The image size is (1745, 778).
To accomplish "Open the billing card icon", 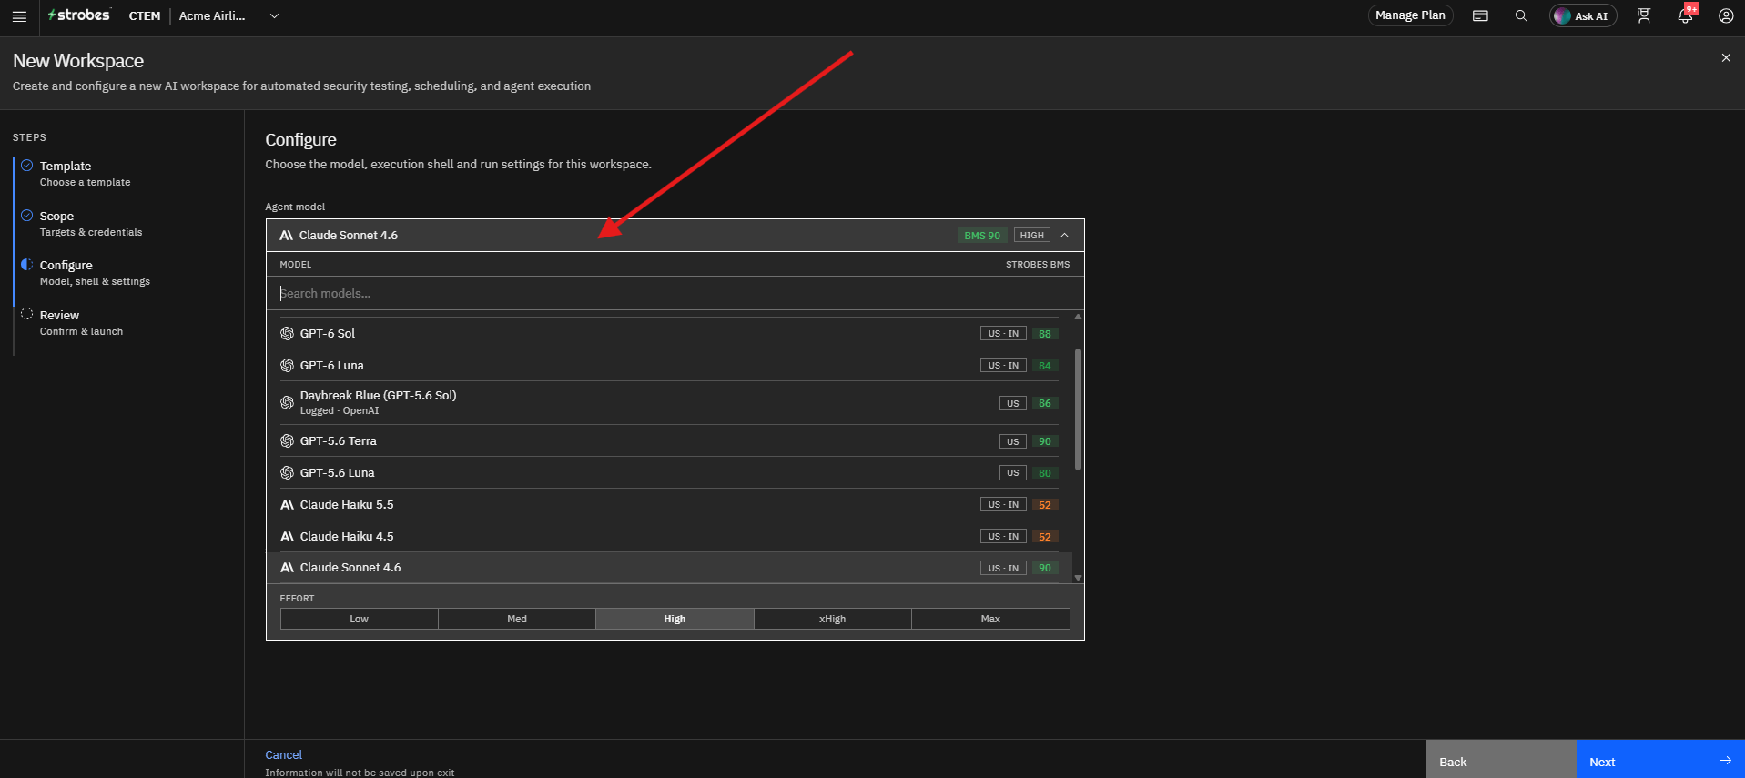I will (x=1480, y=16).
